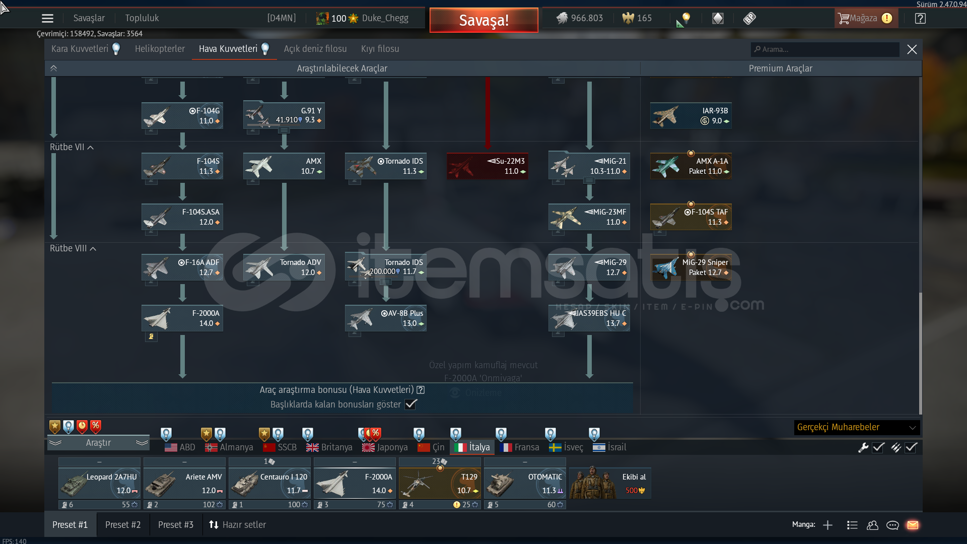Switch to Kara Kuvvetleri tab
Viewport: 967px width, 544px height.
click(x=86, y=49)
